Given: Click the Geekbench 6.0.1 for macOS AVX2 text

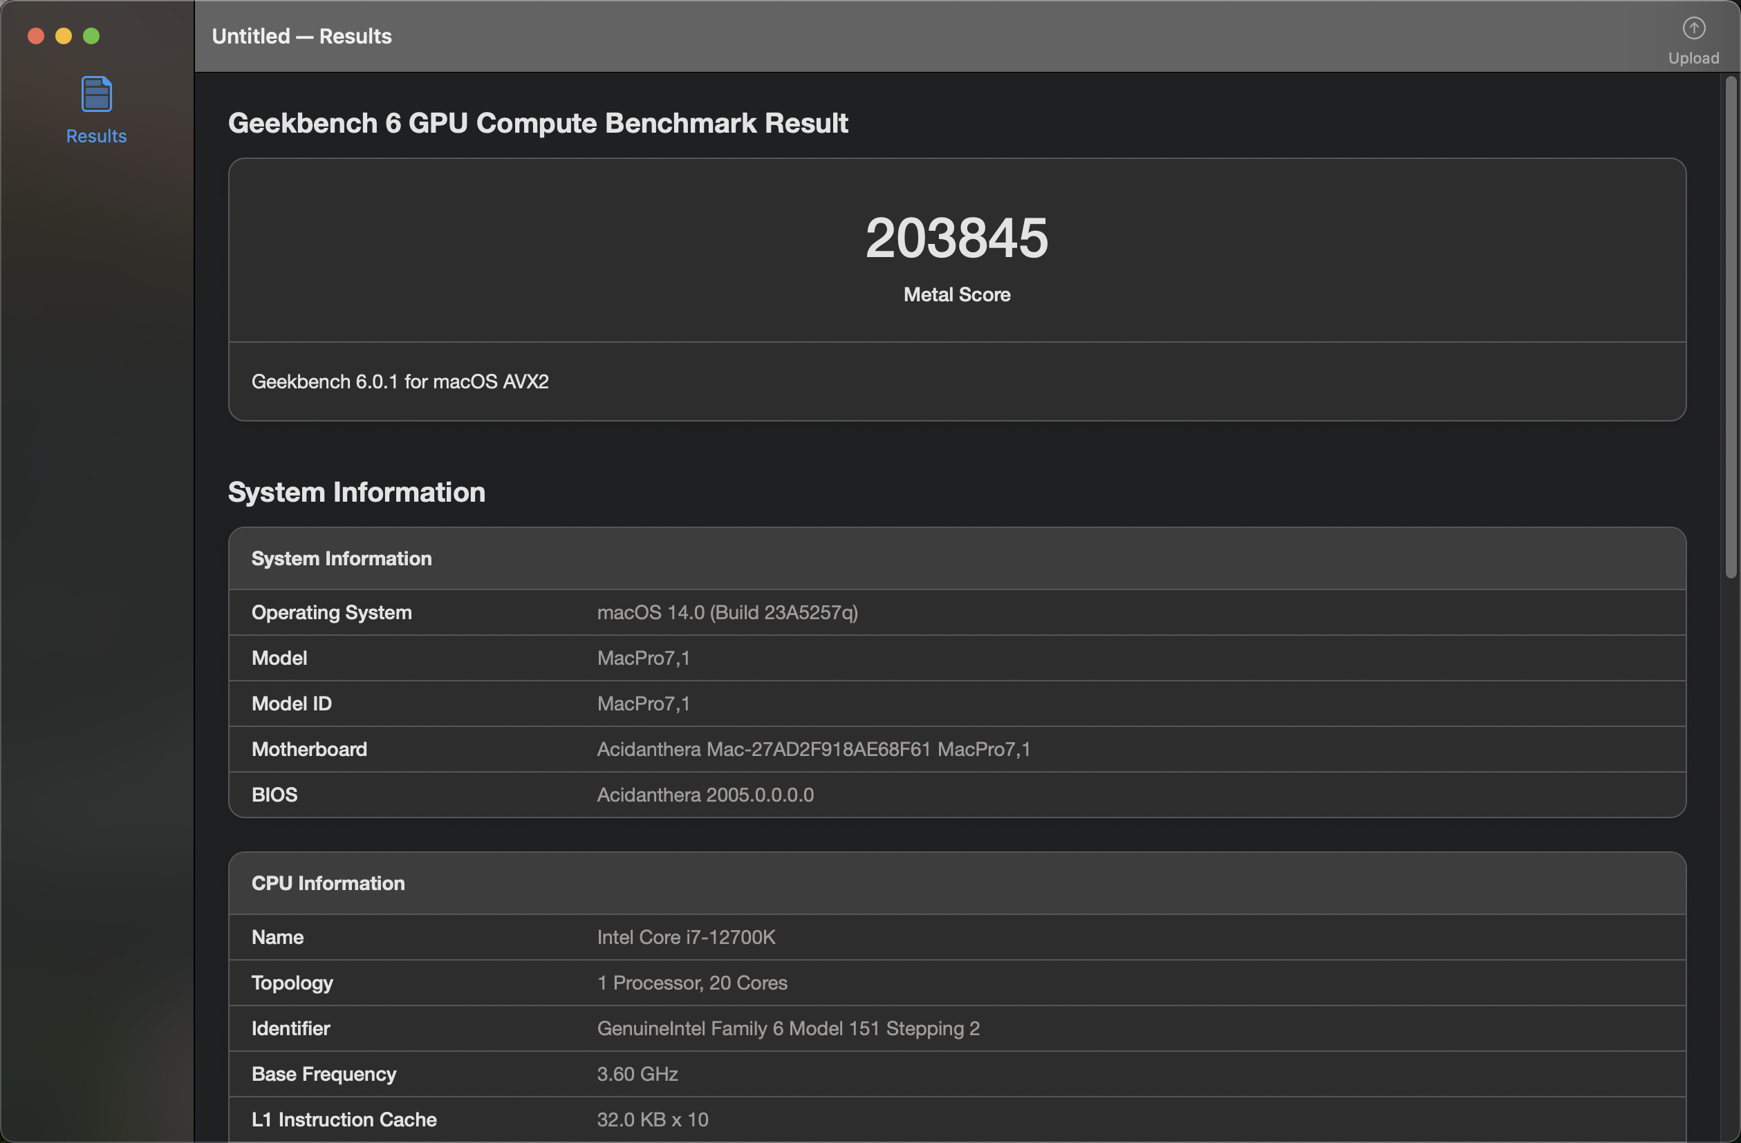Looking at the screenshot, I should point(400,381).
